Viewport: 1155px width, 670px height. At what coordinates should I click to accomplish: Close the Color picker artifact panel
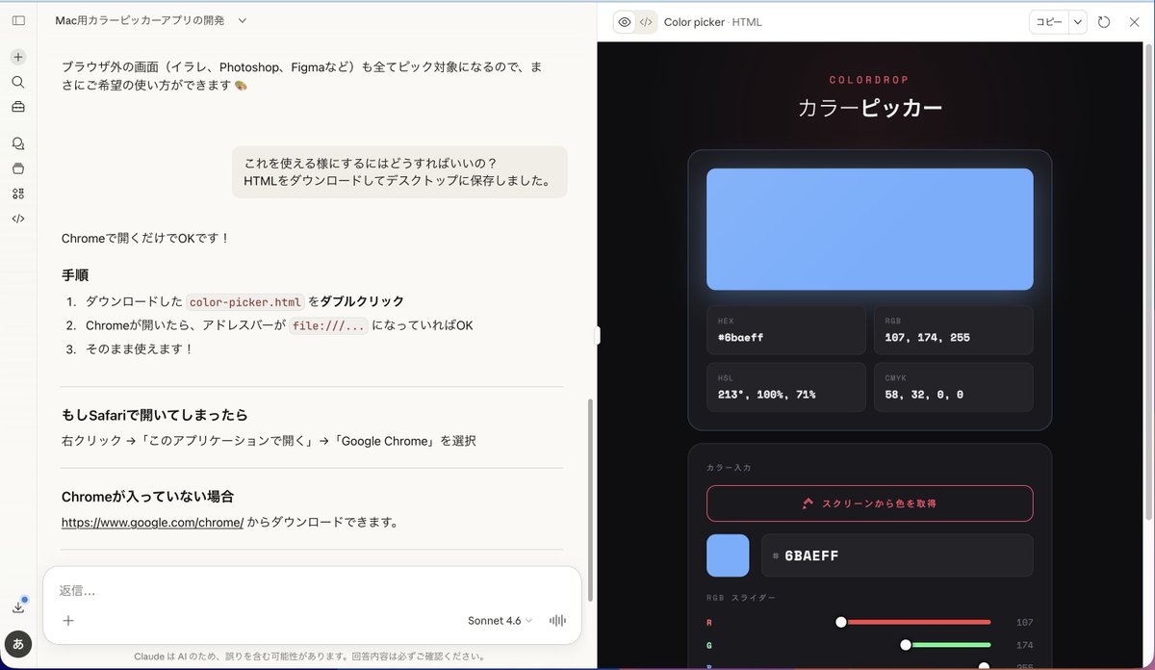[1134, 21]
